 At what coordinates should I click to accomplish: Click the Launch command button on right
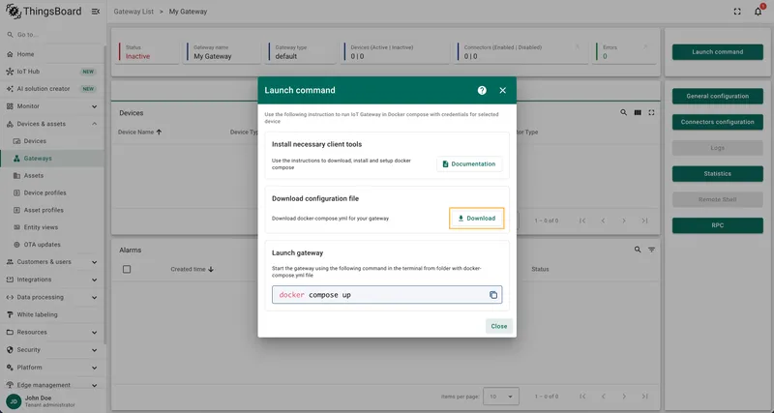(x=717, y=52)
